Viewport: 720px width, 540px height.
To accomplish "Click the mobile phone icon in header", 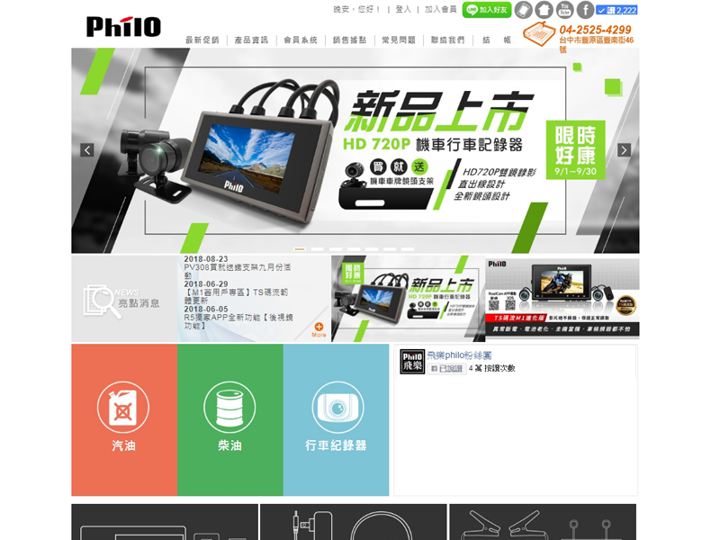I will click(x=524, y=10).
